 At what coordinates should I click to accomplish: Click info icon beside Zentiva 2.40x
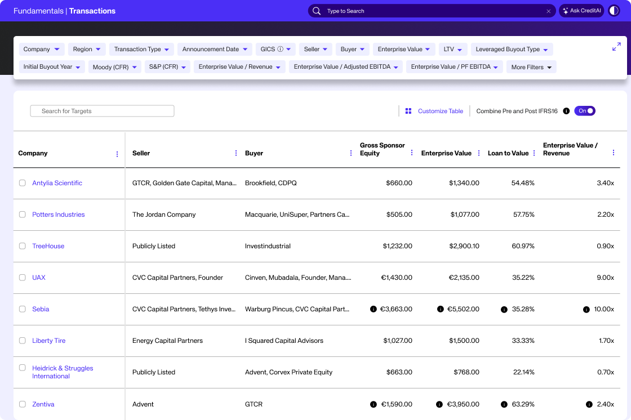pos(589,404)
